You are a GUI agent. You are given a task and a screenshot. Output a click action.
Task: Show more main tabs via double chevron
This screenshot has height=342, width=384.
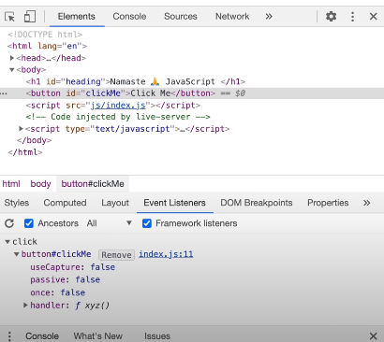269,16
